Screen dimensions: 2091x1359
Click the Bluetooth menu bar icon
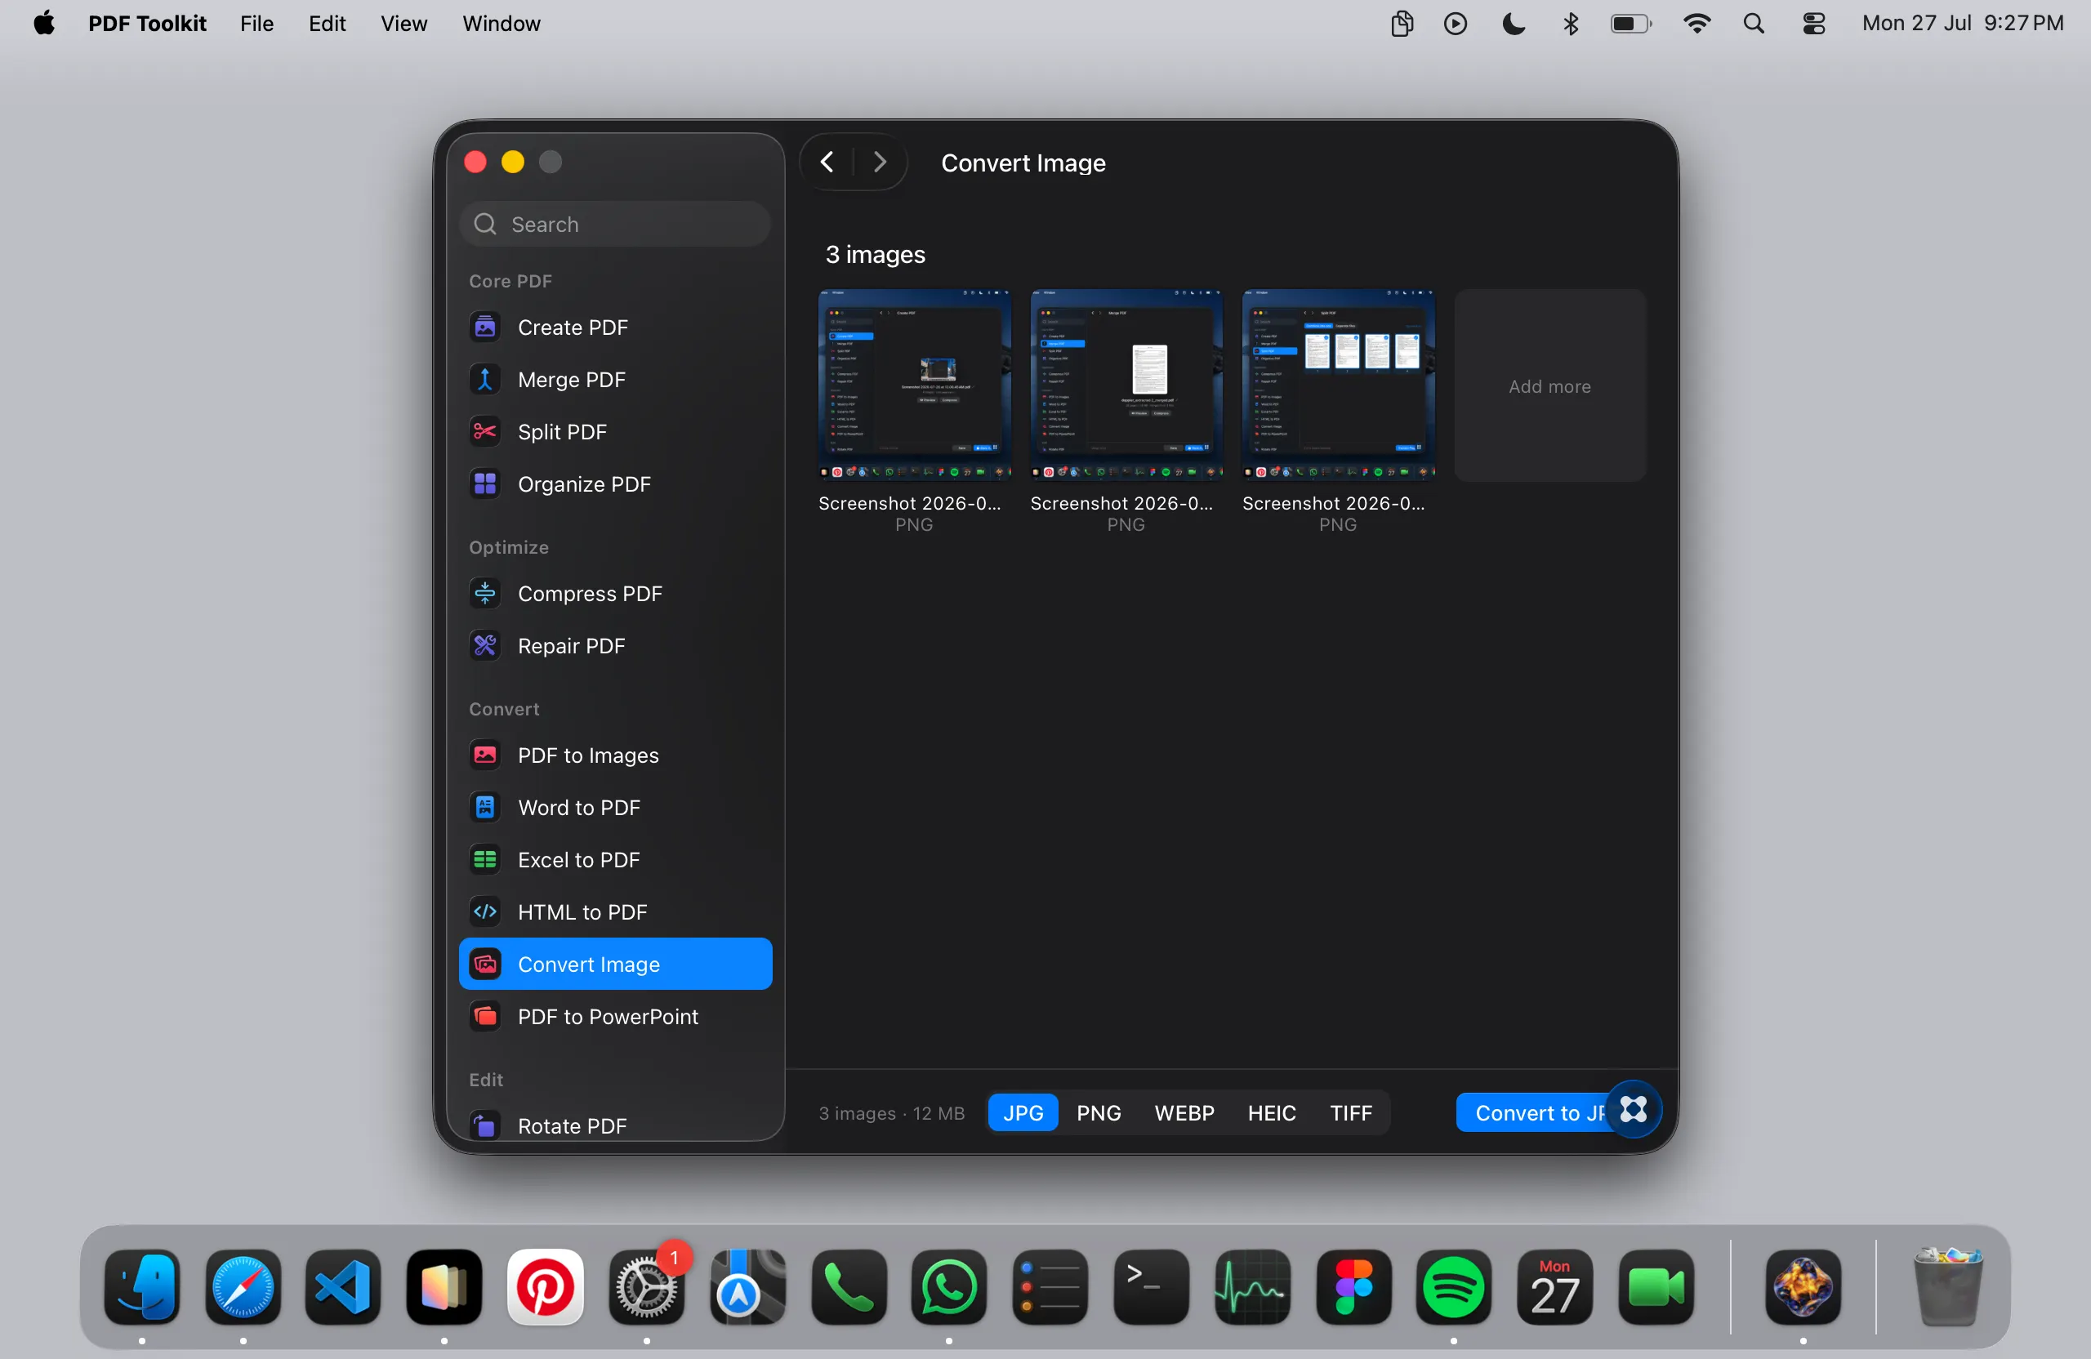(1571, 23)
